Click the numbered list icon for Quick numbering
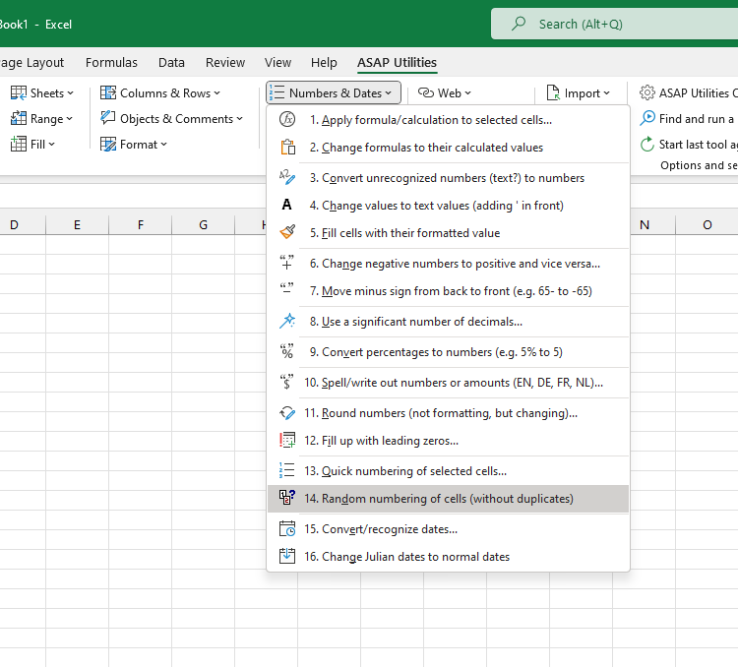This screenshot has width=738, height=667. [x=286, y=470]
